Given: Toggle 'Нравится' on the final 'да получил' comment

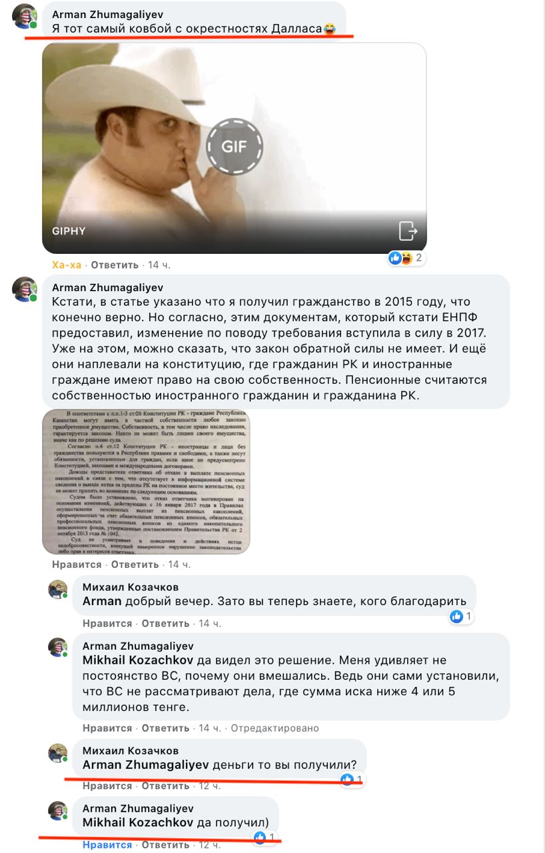Looking at the screenshot, I should [x=107, y=845].
